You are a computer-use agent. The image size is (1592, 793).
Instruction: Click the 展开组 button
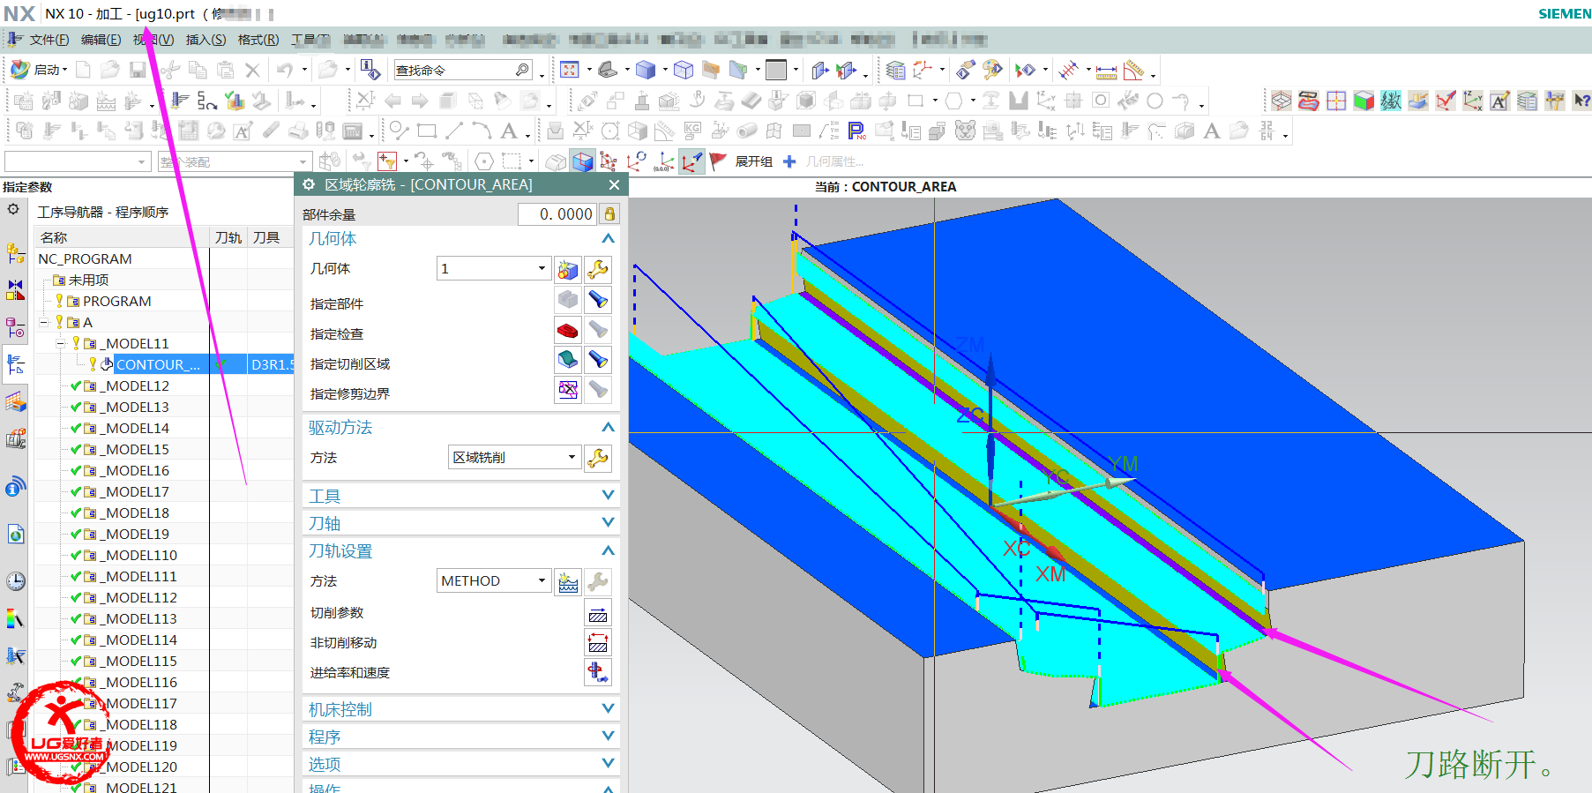[753, 161]
